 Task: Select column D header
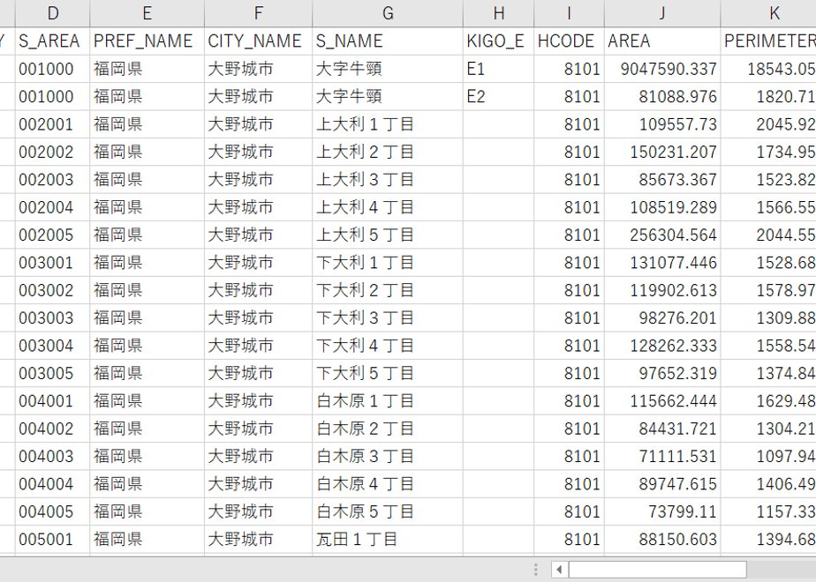click(53, 13)
